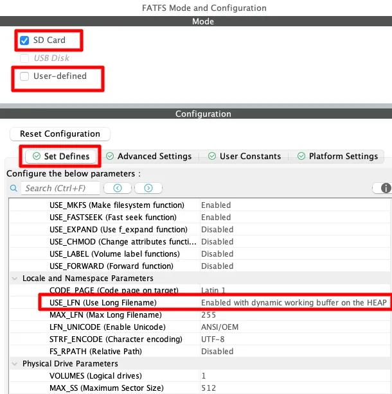Select the USE_LFN (Use Long Filename) label
Screen dimensions: 392x394
pyautogui.click(x=103, y=302)
